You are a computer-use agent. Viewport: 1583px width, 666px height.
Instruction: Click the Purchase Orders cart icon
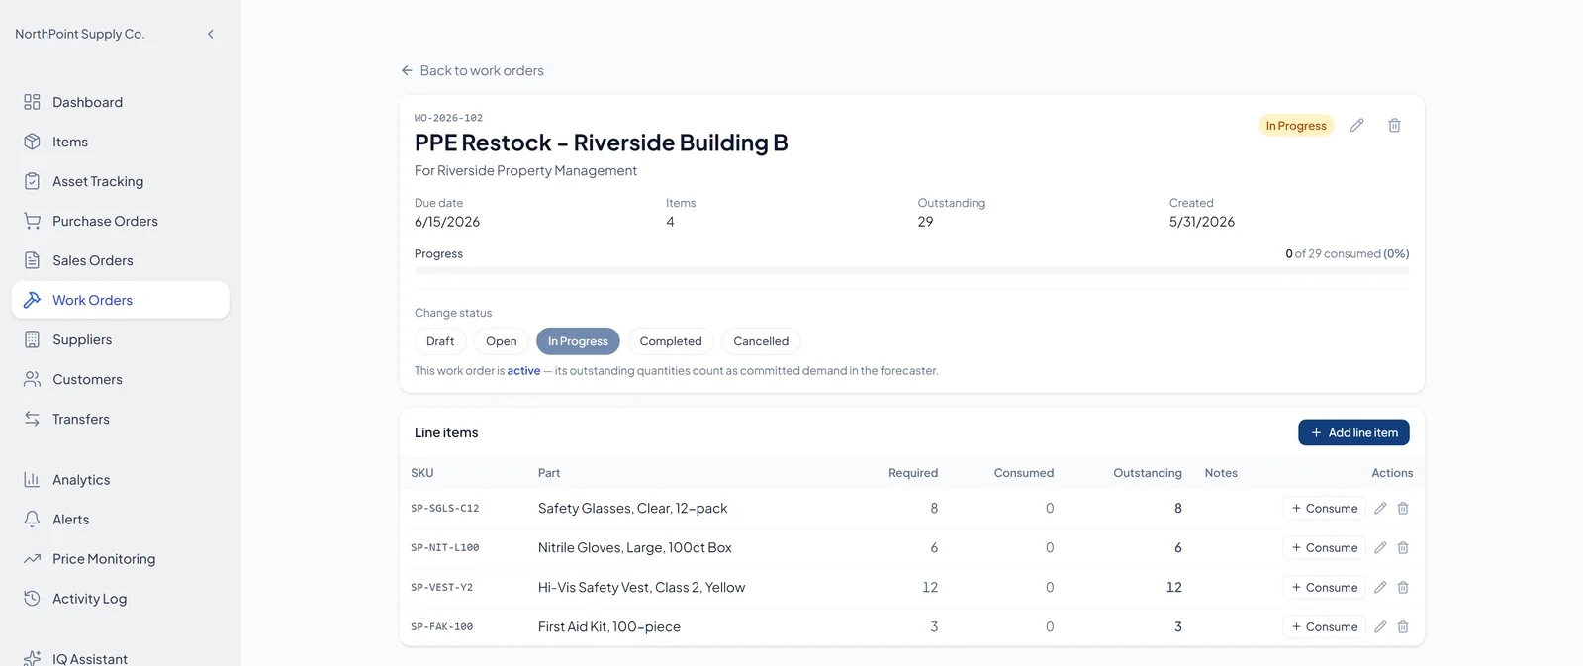(32, 221)
